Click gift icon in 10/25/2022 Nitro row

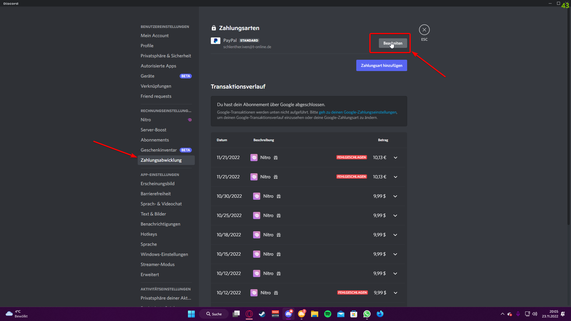click(x=279, y=215)
